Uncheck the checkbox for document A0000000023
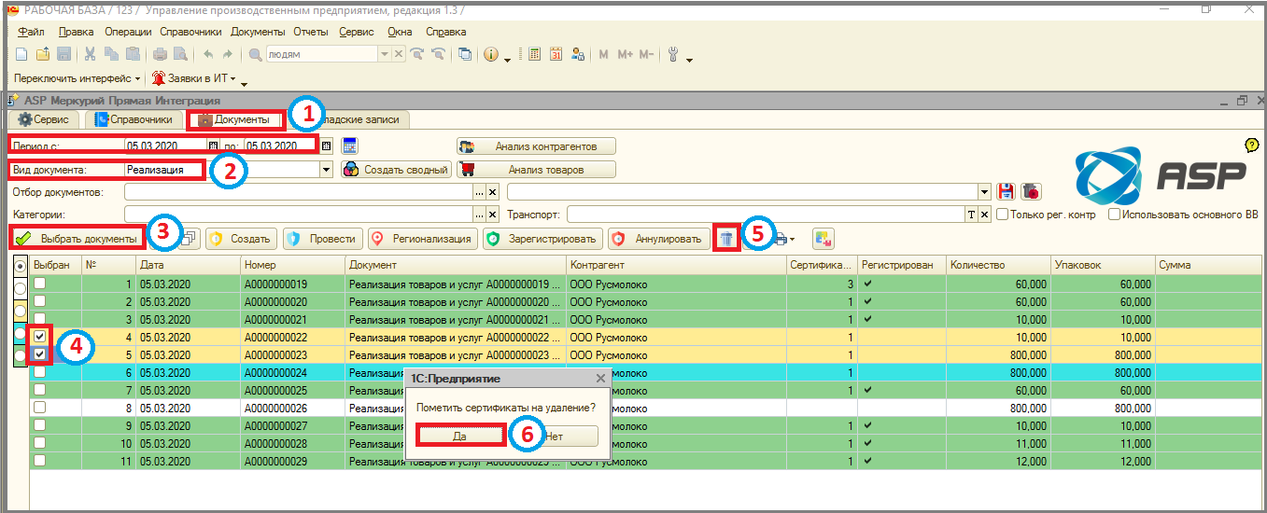This screenshot has width=1267, height=513. point(40,354)
